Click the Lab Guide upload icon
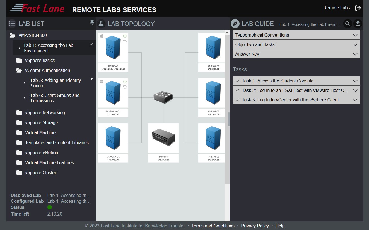This screenshot has height=230, width=369. (358, 24)
